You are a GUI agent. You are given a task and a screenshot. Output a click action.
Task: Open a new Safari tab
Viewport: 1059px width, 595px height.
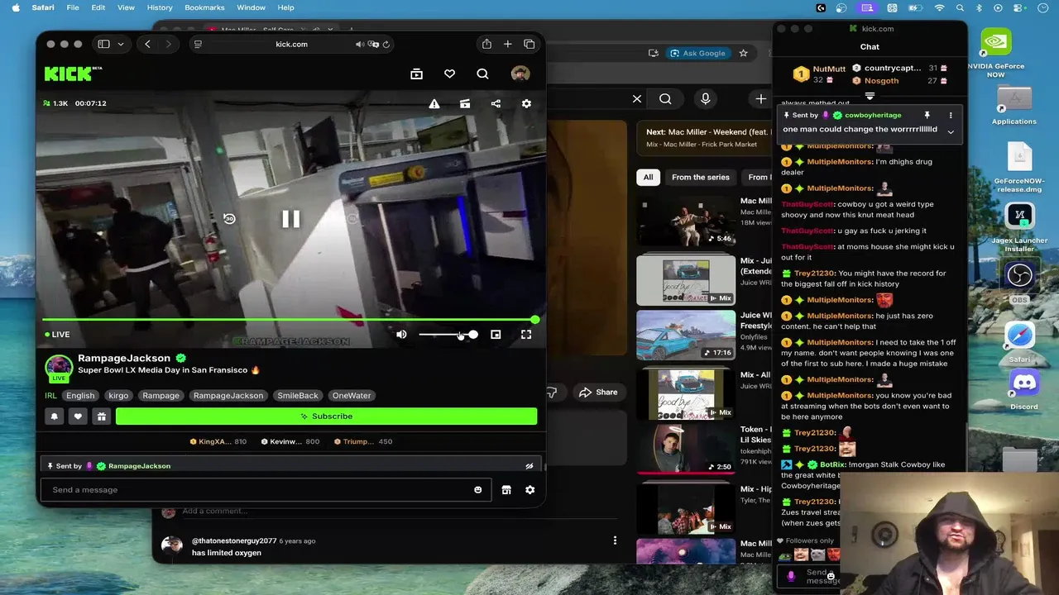point(507,44)
